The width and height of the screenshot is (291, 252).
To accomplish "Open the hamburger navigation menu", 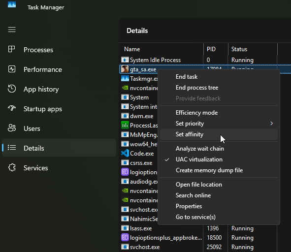I will tap(12, 30).
